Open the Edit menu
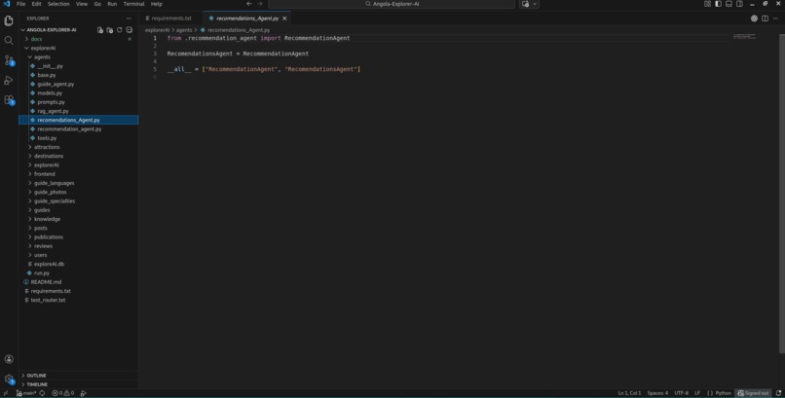Viewport: 785px width, 398px height. click(x=37, y=4)
